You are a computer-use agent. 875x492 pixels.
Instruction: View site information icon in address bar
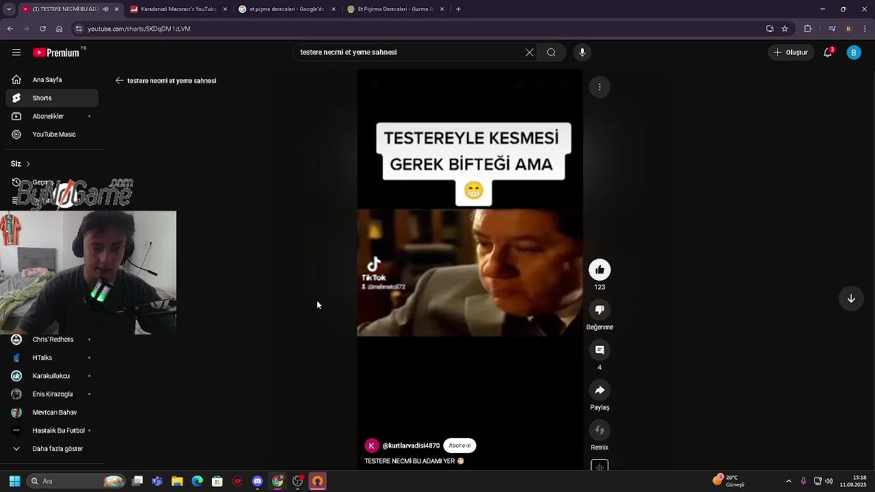[79, 29]
